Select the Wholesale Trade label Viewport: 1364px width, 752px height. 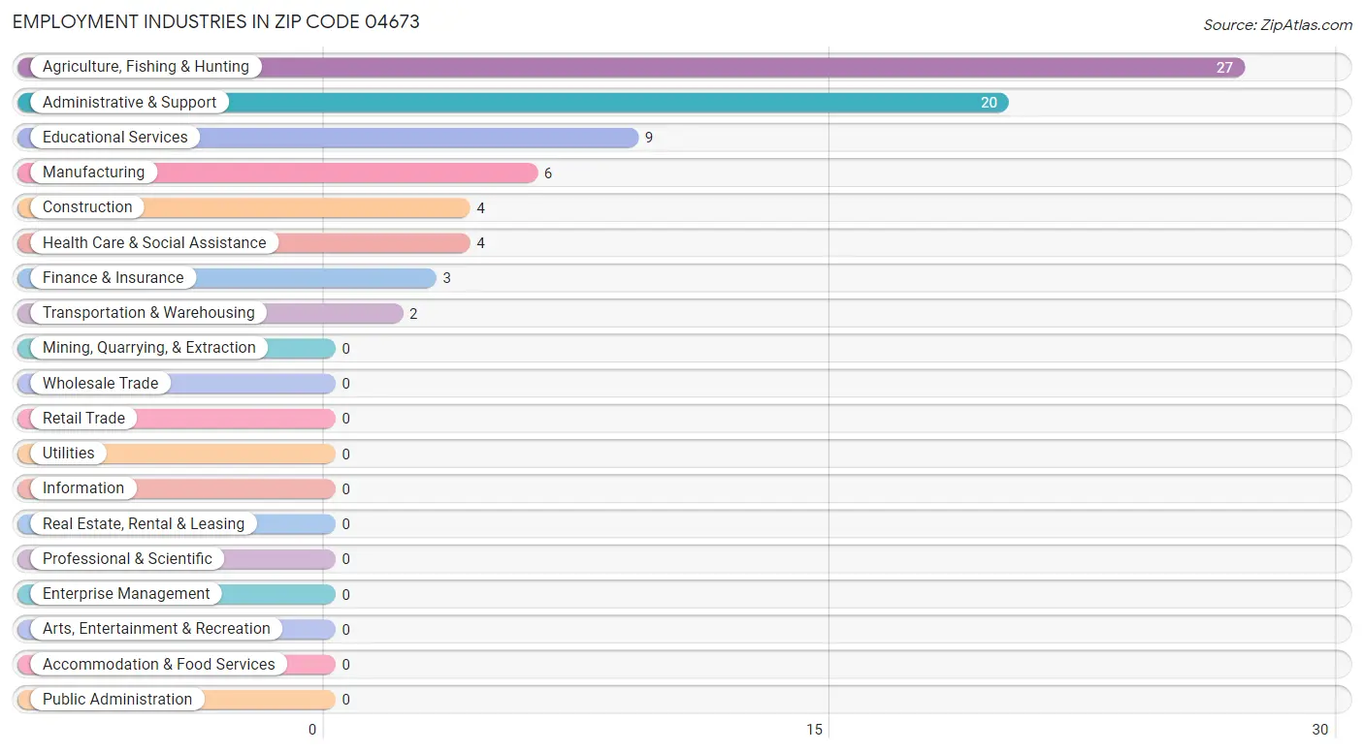[x=100, y=383]
